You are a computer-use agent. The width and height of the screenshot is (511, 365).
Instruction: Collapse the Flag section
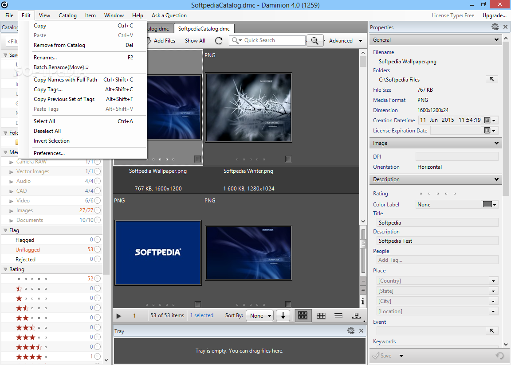coord(5,230)
